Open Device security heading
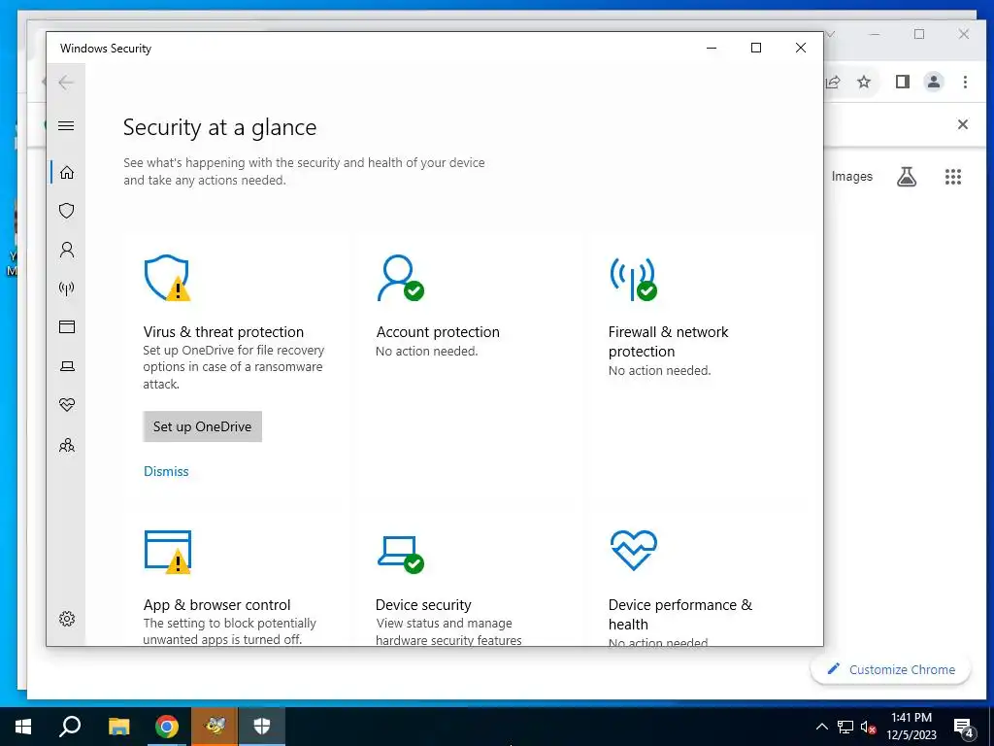The image size is (994, 746). click(423, 604)
